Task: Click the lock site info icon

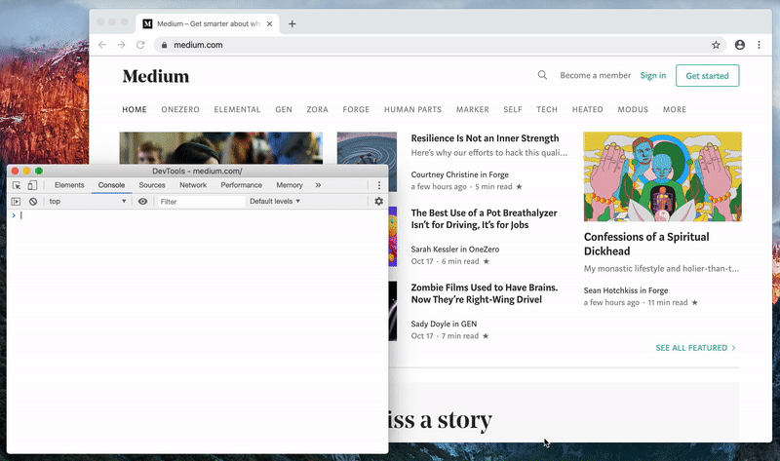Action: (164, 45)
